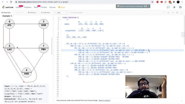Click the editor vertical scrollbar
The height and width of the screenshot is (104, 185).
coord(184,30)
